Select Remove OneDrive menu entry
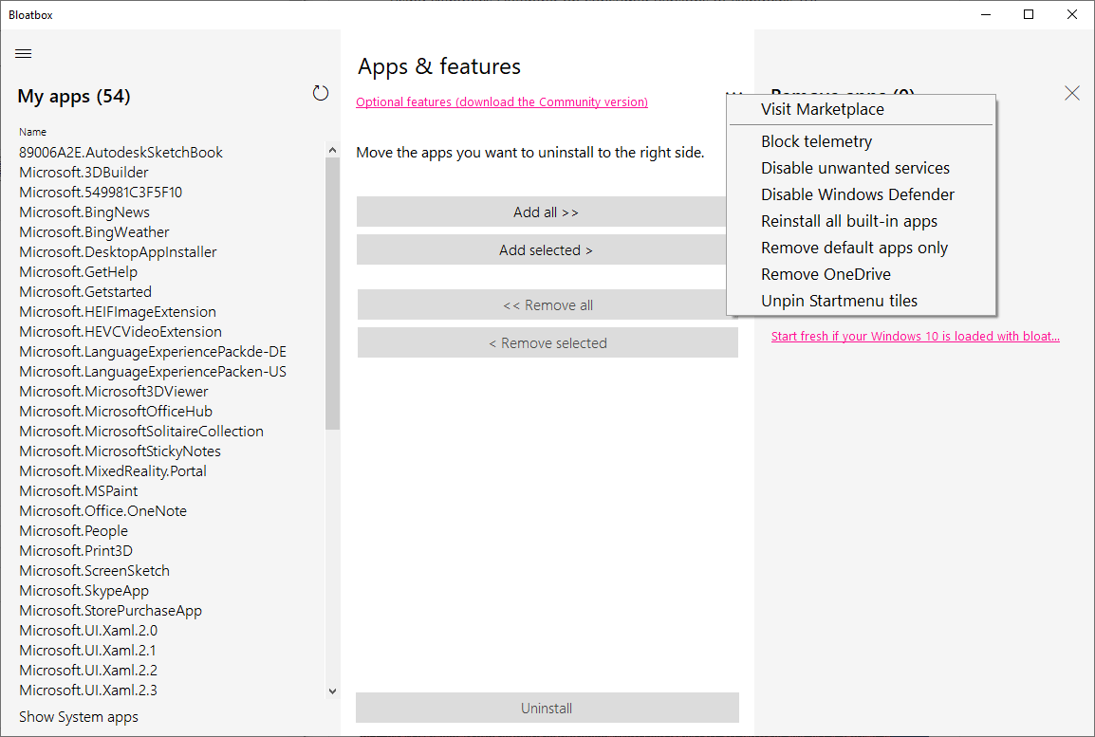The height and width of the screenshot is (737, 1095). click(x=861, y=274)
